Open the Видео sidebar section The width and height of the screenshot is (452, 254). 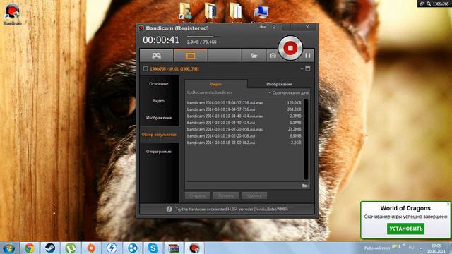pyautogui.click(x=159, y=101)
